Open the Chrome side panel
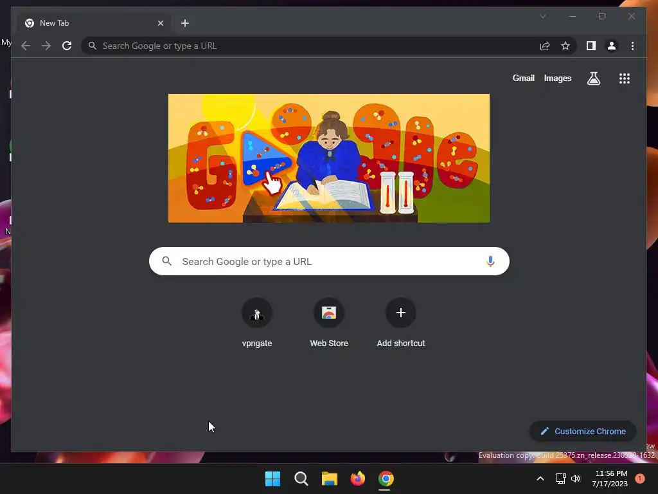658x494 pixels. pyautogui.click(x=591, y=46)
